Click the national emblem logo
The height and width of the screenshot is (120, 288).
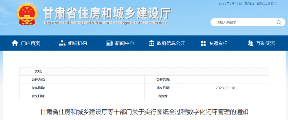coord(27,14)
